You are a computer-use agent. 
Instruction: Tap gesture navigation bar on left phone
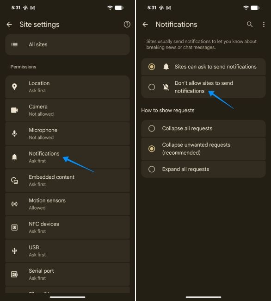[68, 297]
